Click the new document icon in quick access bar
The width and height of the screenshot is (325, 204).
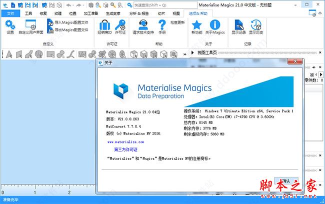click(13, 5)
